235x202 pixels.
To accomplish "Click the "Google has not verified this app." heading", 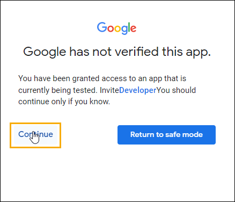I will [117, 52].
